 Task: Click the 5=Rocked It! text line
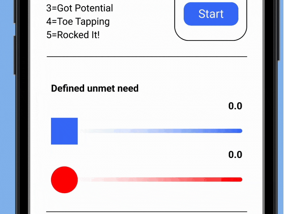pos(73,35)
